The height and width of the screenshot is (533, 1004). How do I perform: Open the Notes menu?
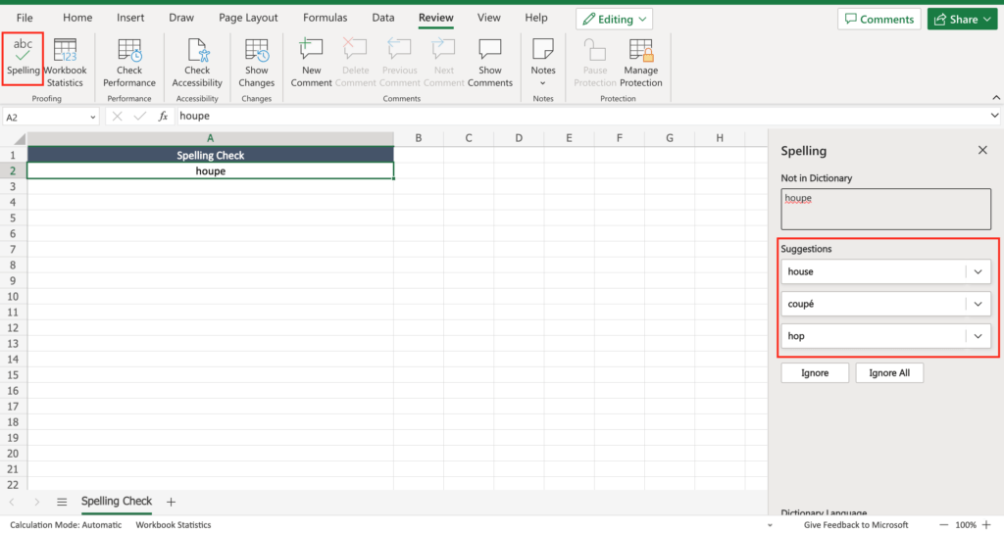tap(543, 63)
